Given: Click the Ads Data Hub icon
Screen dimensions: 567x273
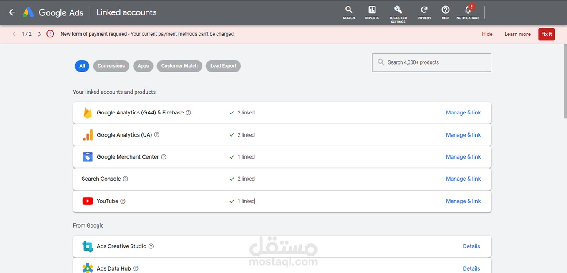Looking at the screenshot, I should pos(88,268).
